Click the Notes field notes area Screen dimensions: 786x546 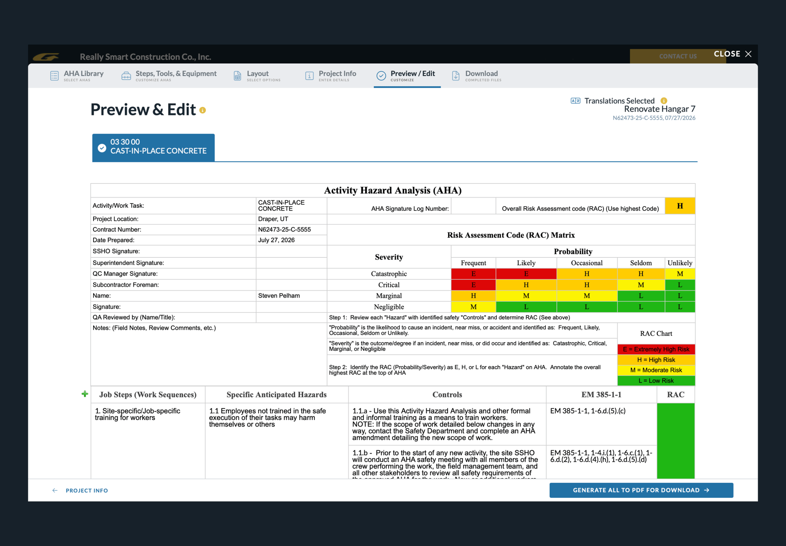[x=209, y=354]
